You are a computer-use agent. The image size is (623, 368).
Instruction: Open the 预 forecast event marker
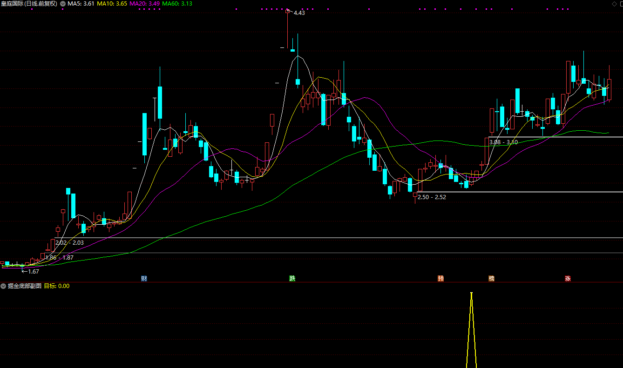[440, 279]
